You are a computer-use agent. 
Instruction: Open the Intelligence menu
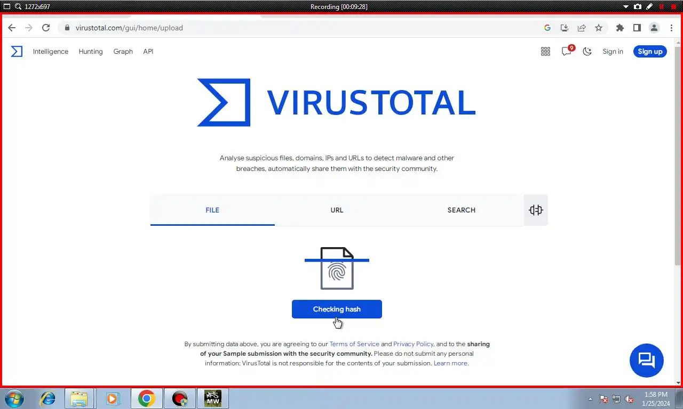point(51,52)
